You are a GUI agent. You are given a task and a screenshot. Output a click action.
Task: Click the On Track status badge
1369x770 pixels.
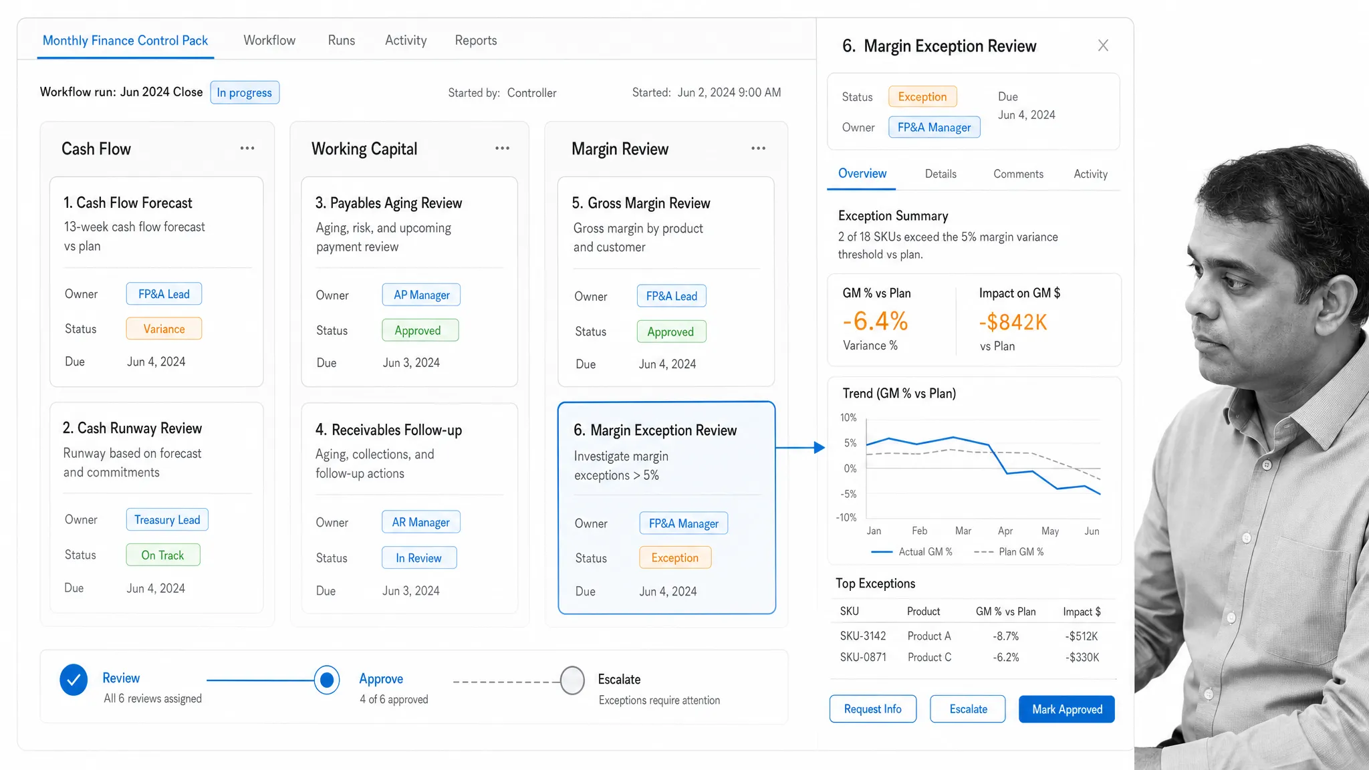pos(162,555)
